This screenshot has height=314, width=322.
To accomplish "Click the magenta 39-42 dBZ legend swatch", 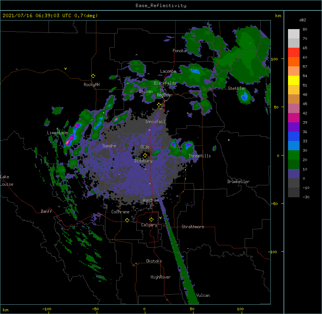I will pyautogui.click(x=294, y=117).
